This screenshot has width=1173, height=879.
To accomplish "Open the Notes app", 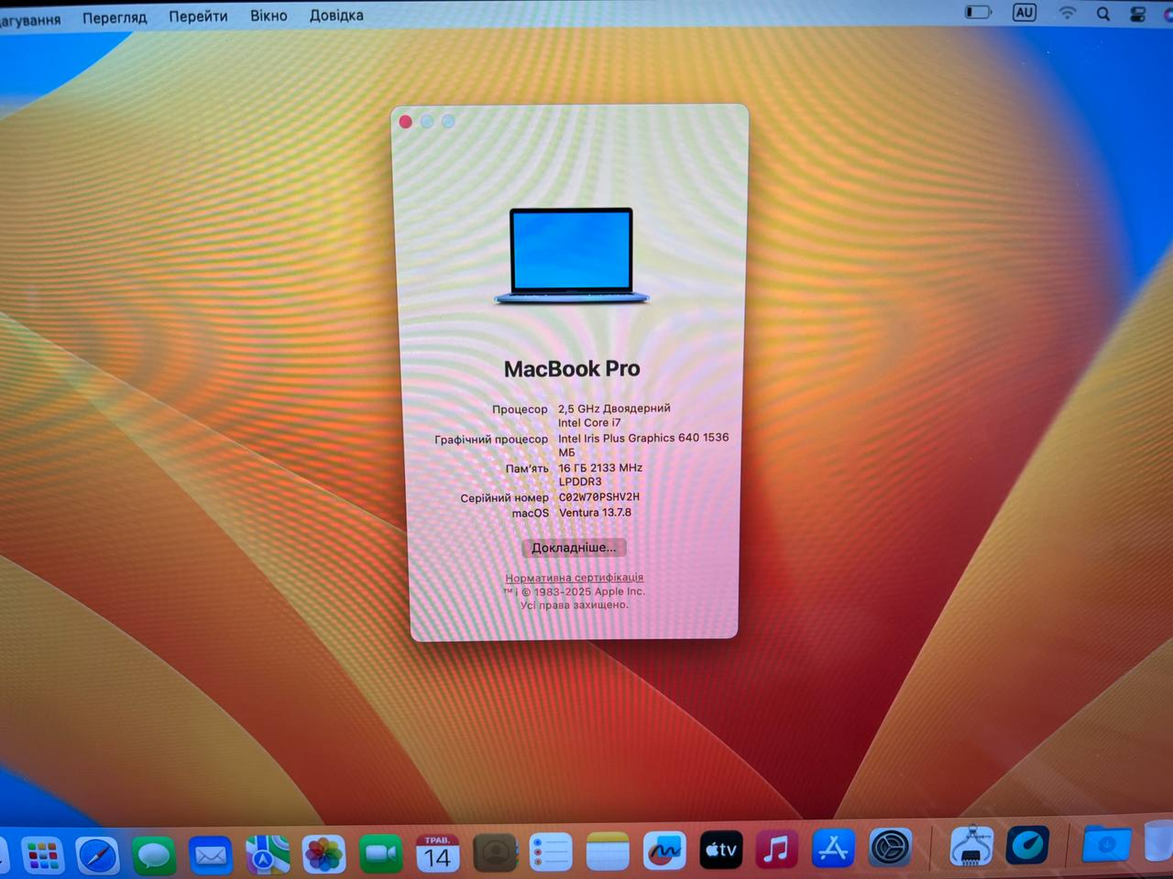I will (608, 851).
